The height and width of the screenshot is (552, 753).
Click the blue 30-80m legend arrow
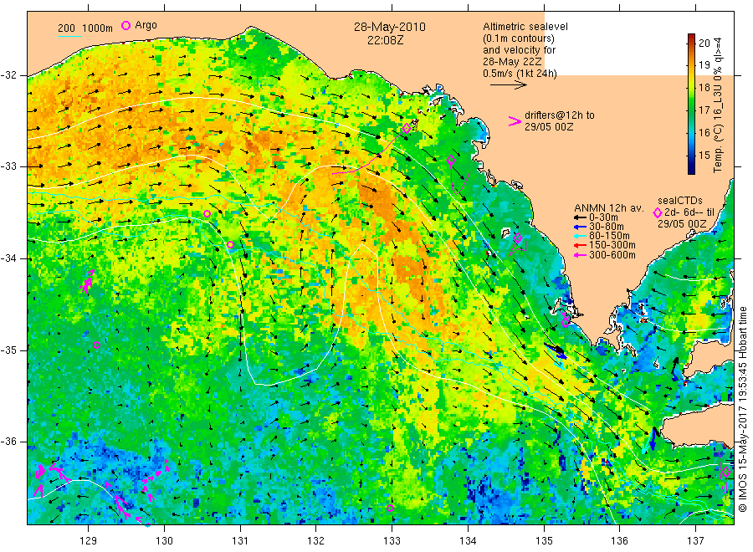(x=580, y=227)
